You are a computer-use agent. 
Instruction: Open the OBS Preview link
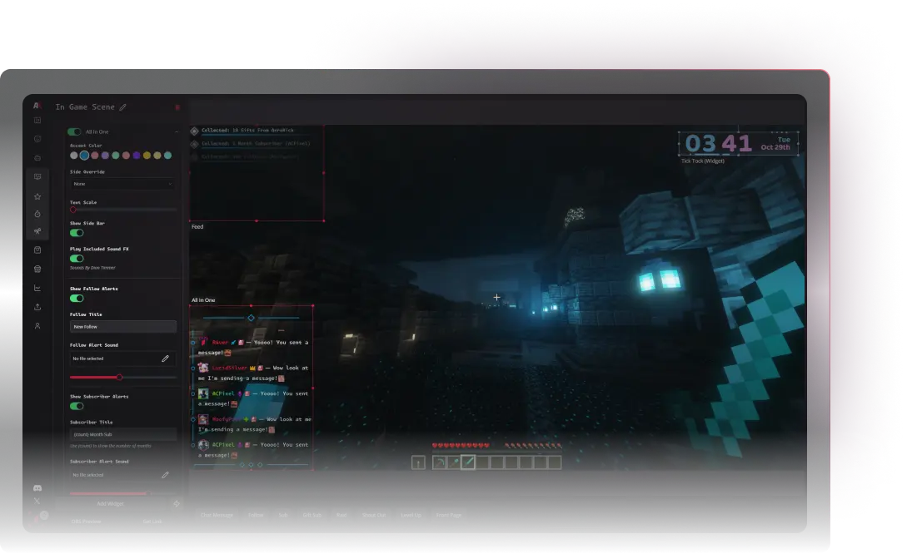coord(86,522)
